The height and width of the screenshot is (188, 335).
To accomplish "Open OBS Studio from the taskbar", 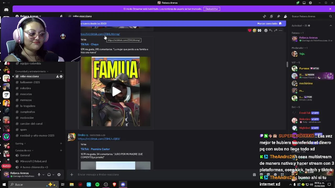I will [106, 185].
